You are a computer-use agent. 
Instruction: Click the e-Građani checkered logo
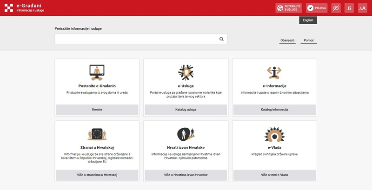coord(9,8)
